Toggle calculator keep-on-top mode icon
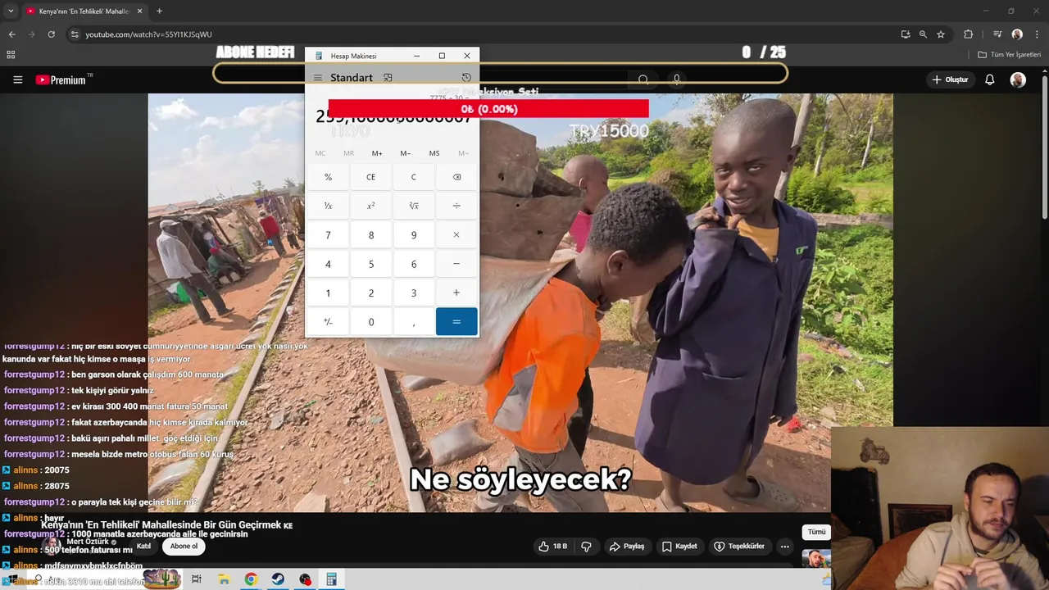Image resolution: width=1049 pixels, height=590 pixels. (388, 78)
